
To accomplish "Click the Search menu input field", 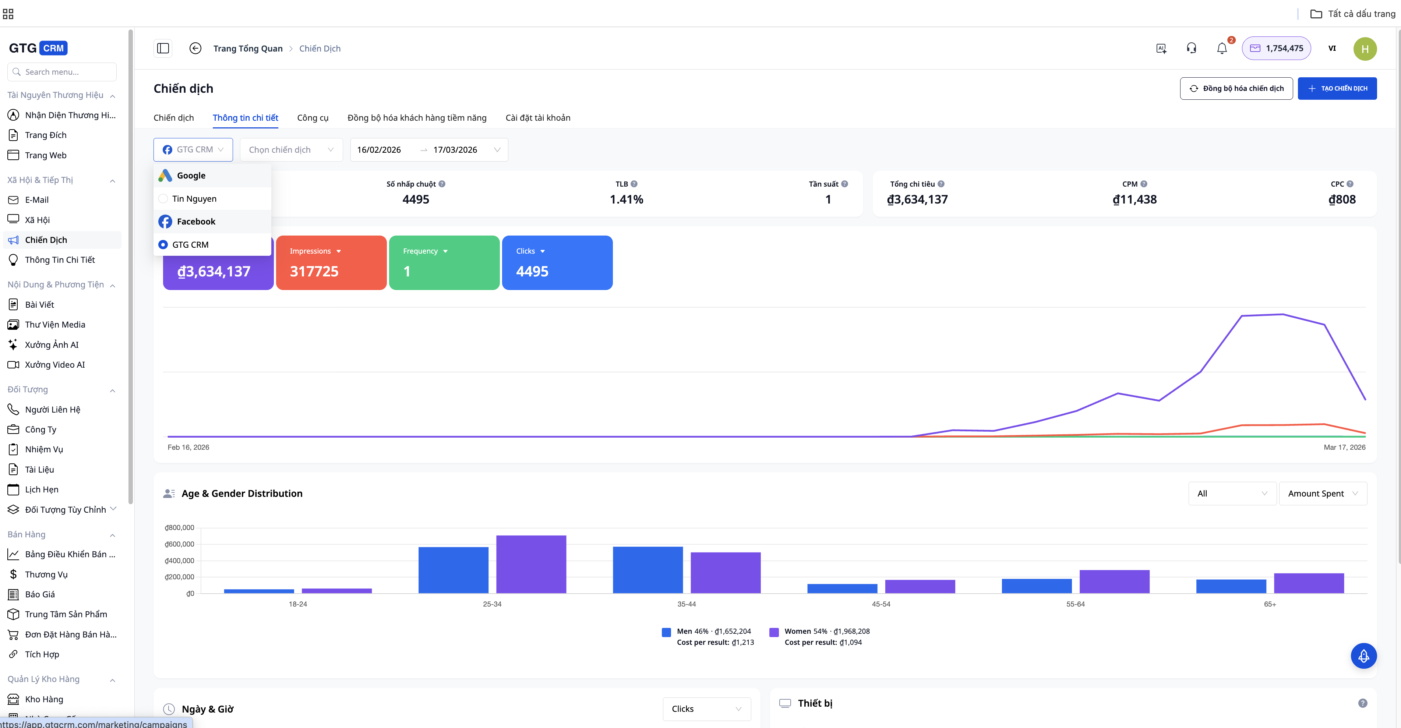I will click(x=62, y=72).
